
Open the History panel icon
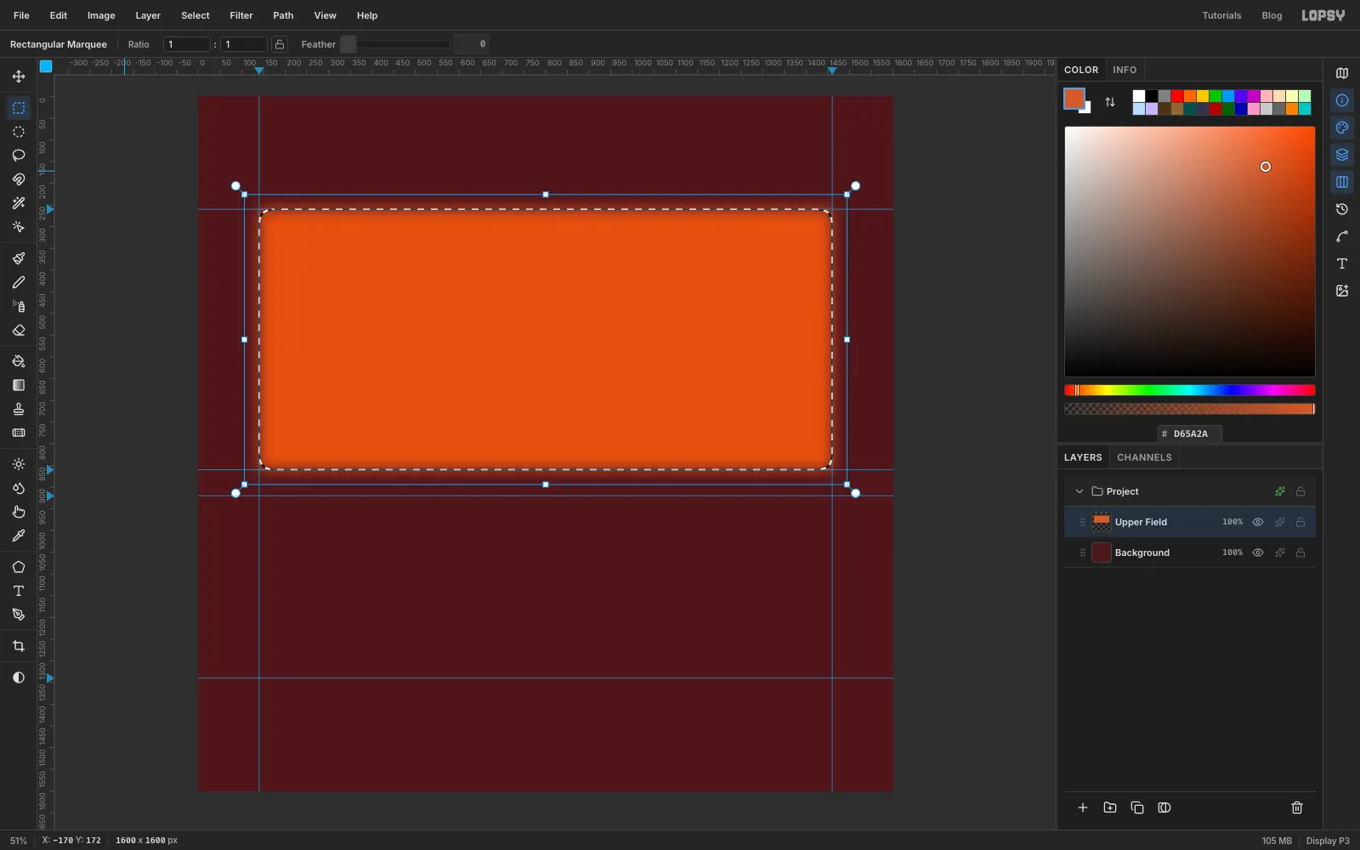click(x=1342, y=209)
